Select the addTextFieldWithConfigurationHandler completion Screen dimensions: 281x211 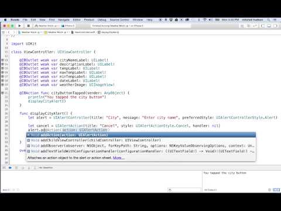pyautogui.click(x=141, y=151)
